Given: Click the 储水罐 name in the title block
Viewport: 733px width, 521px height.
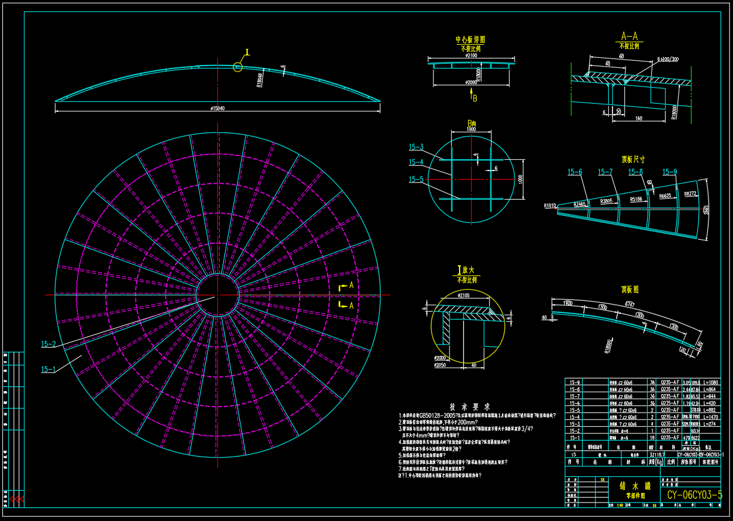Looking at the screenshot, I should click(x=630, y=485).
